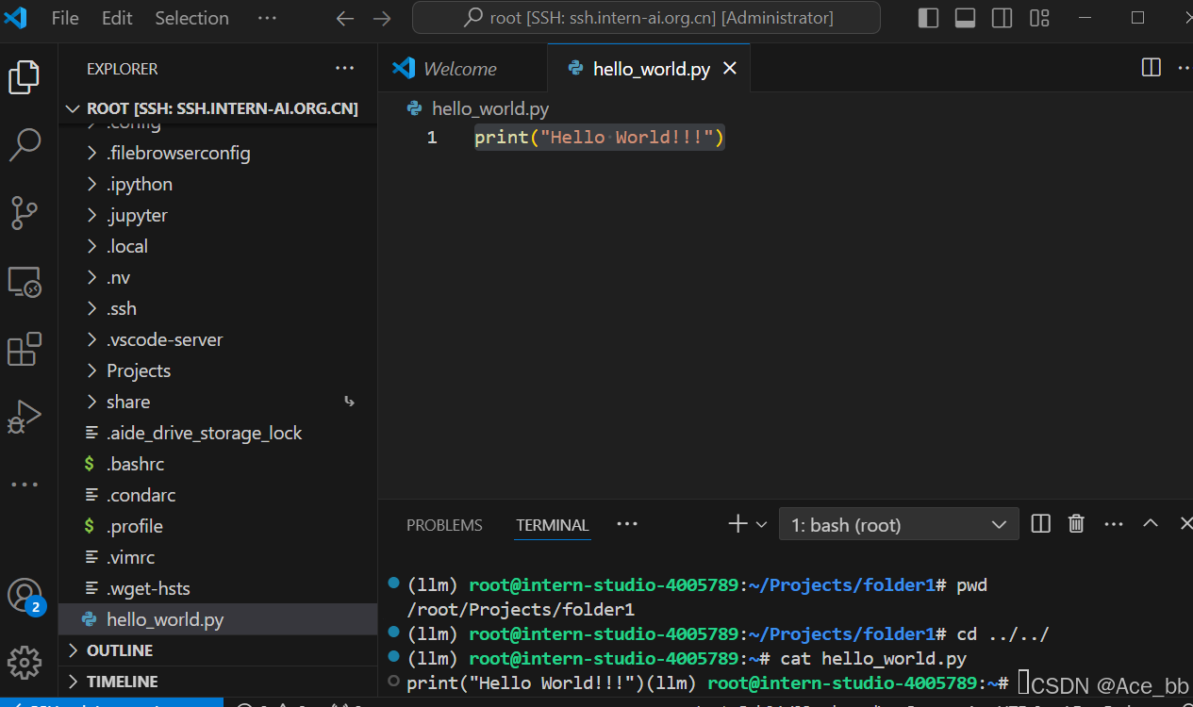This screenshot has height=707, width=1193.
Task: Open the .aide_drive_storage_lock file
Action: tap(218, 433)
